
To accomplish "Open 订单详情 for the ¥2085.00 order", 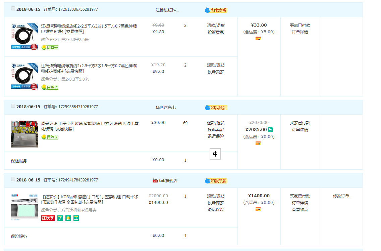I will tap(300, 130).
